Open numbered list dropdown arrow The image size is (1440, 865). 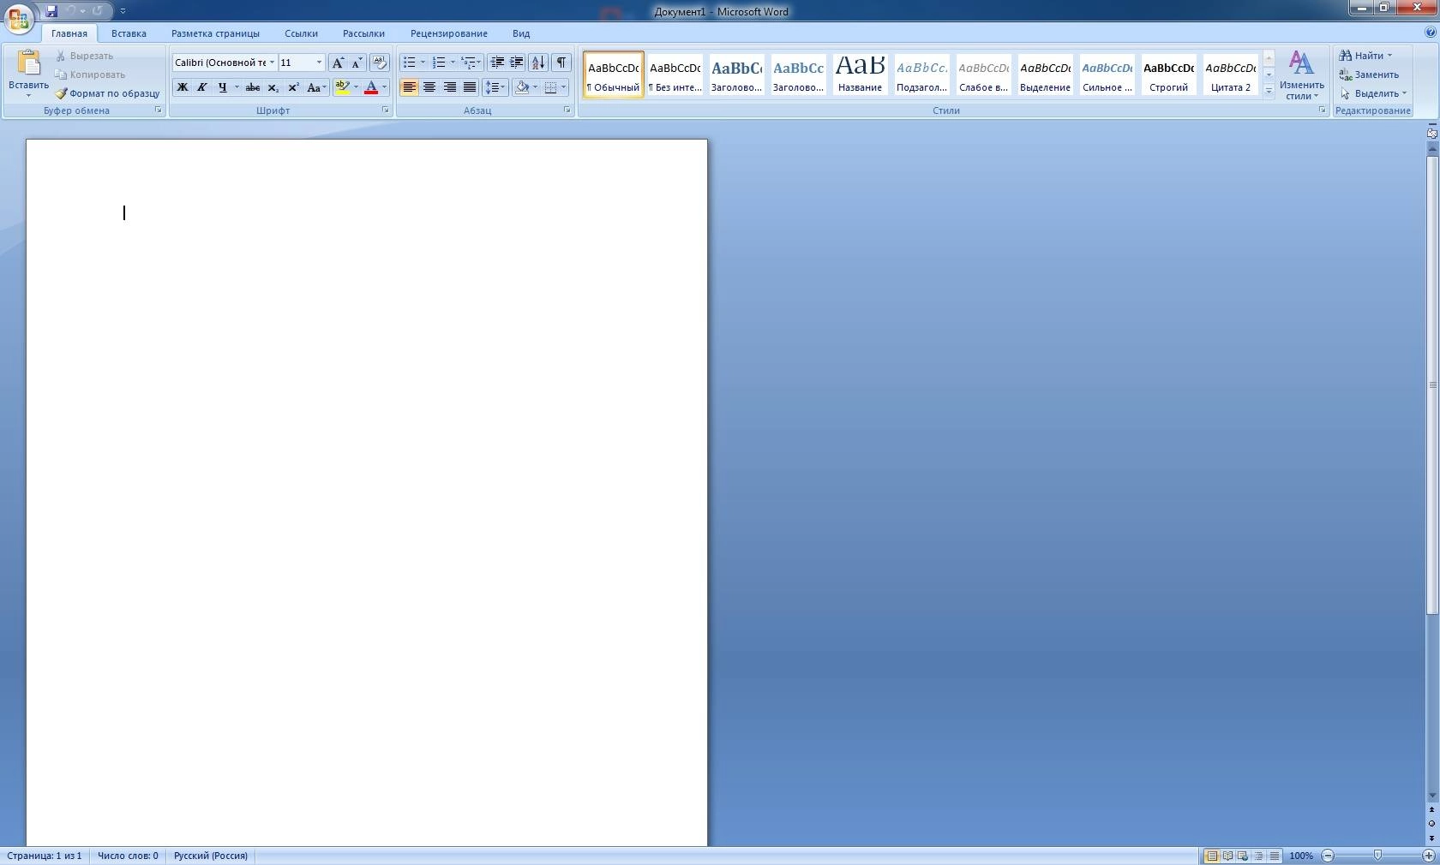pos(453,63)
